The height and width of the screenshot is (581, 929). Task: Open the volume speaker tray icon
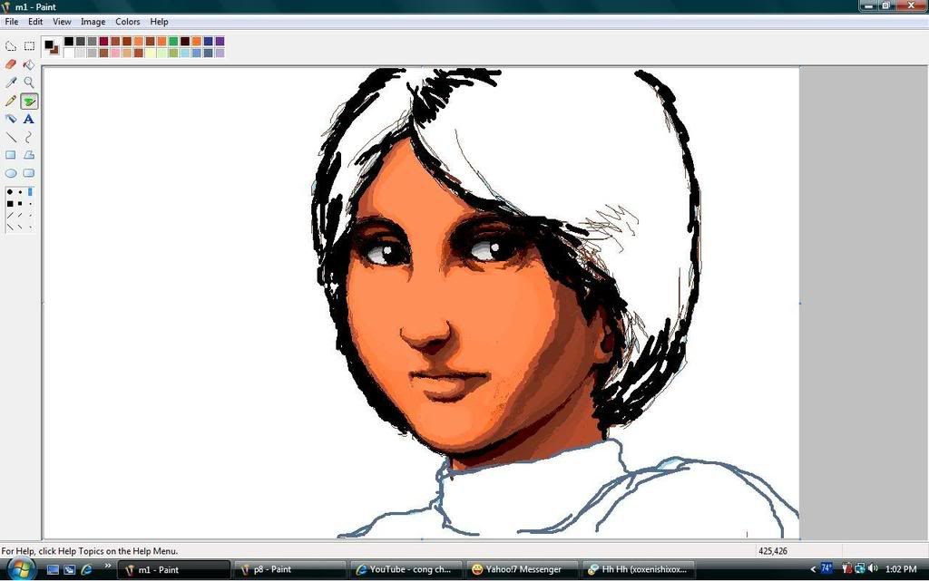click(x=873, y=568)
